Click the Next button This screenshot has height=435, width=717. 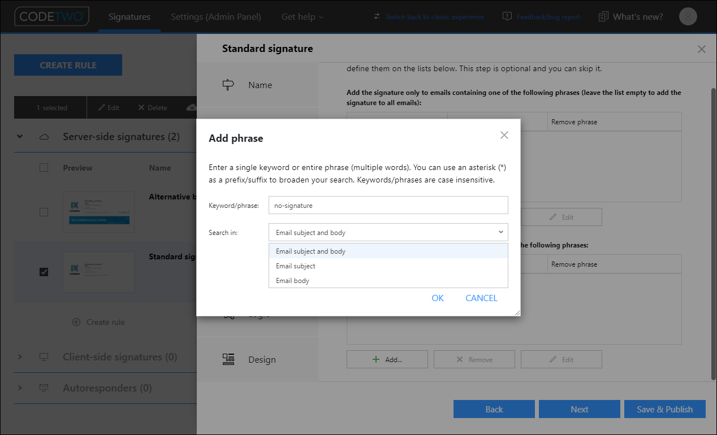(x=580, y=409)
